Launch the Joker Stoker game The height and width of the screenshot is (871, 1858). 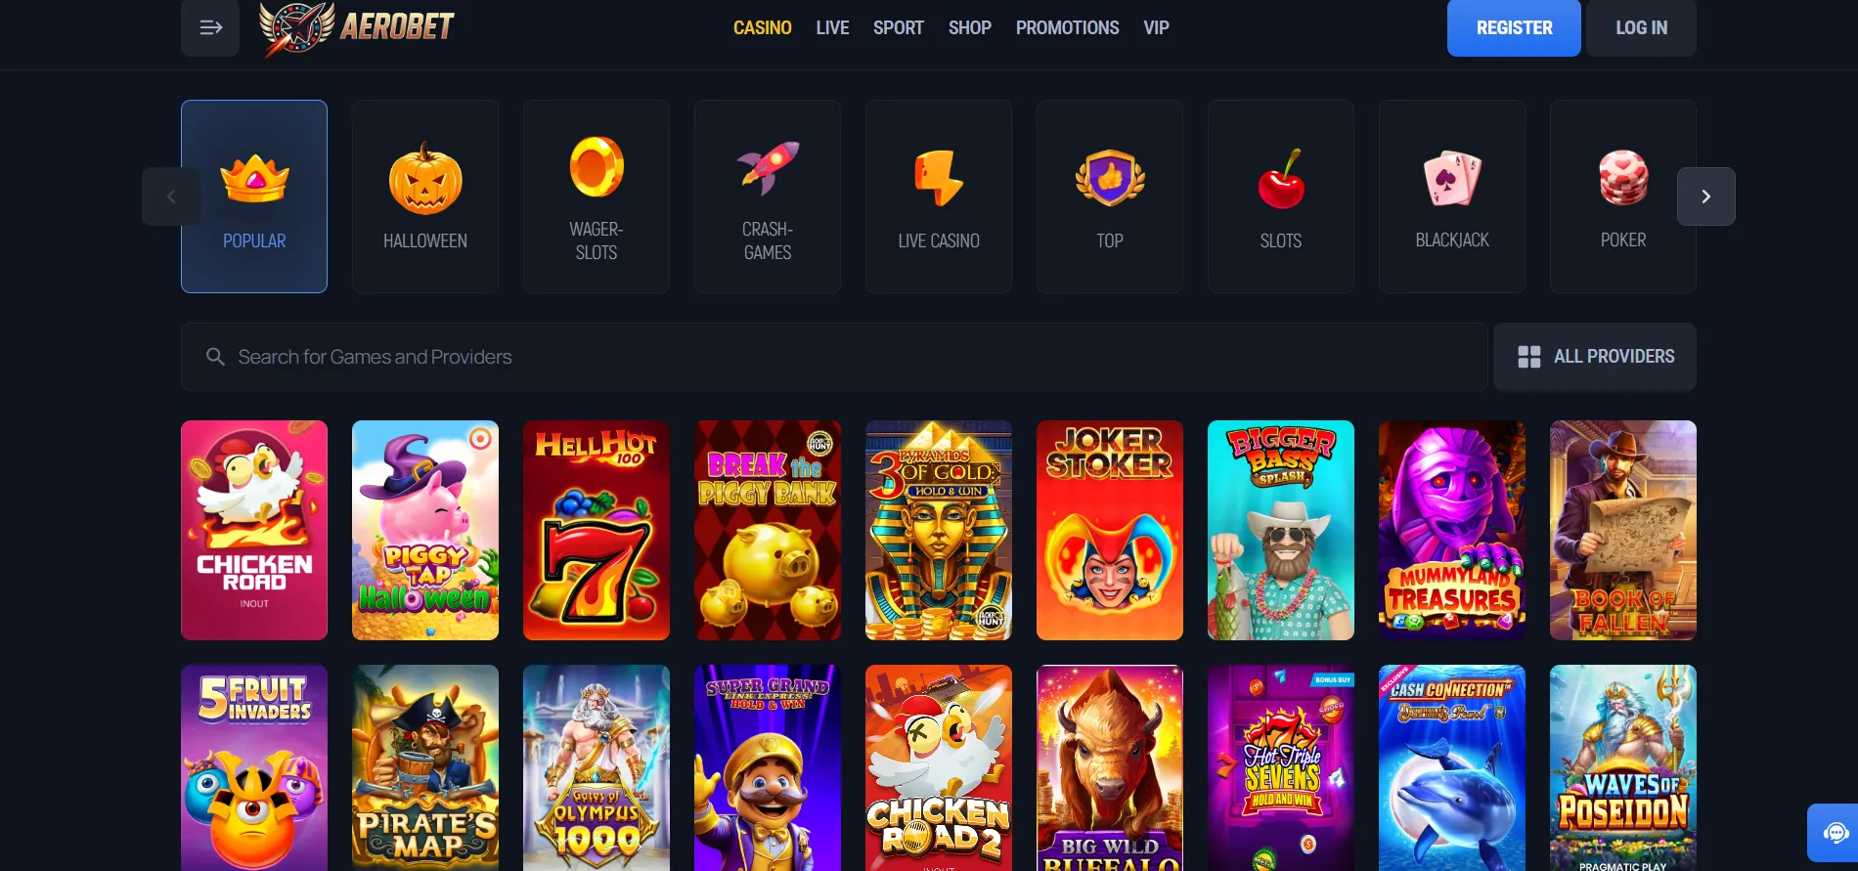[1110, 530]
